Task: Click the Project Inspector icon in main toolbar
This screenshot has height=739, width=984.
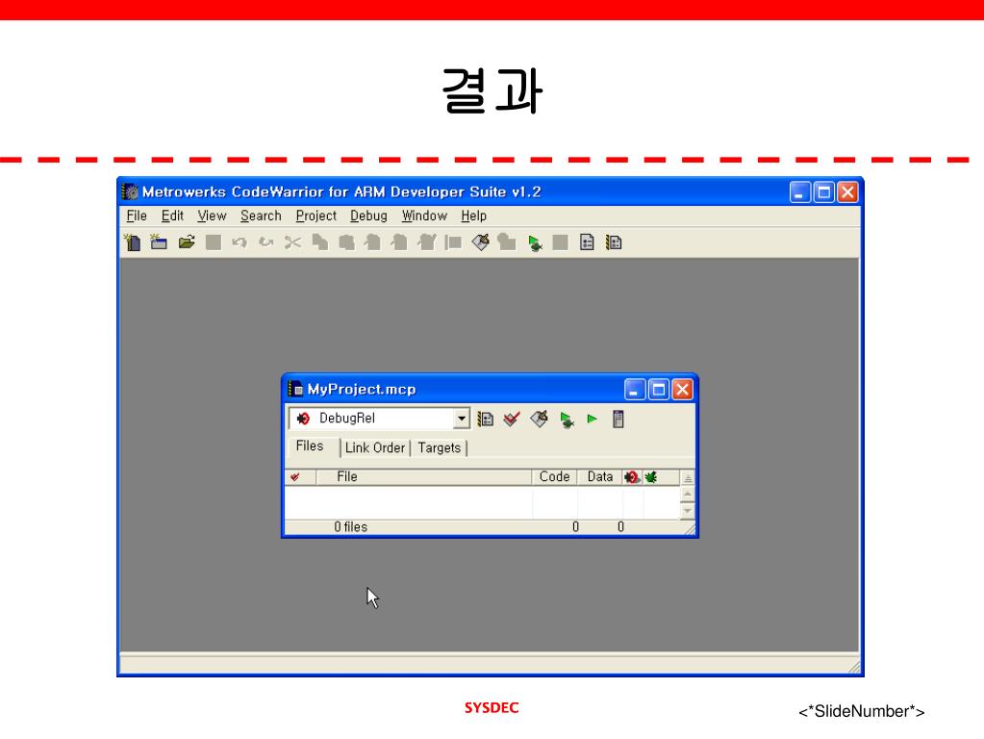Action: [x=587, y=242]
